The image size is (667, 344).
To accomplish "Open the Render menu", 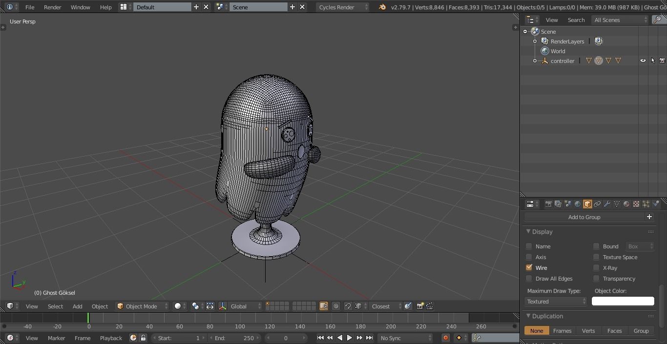I will (x=53, y=7).
